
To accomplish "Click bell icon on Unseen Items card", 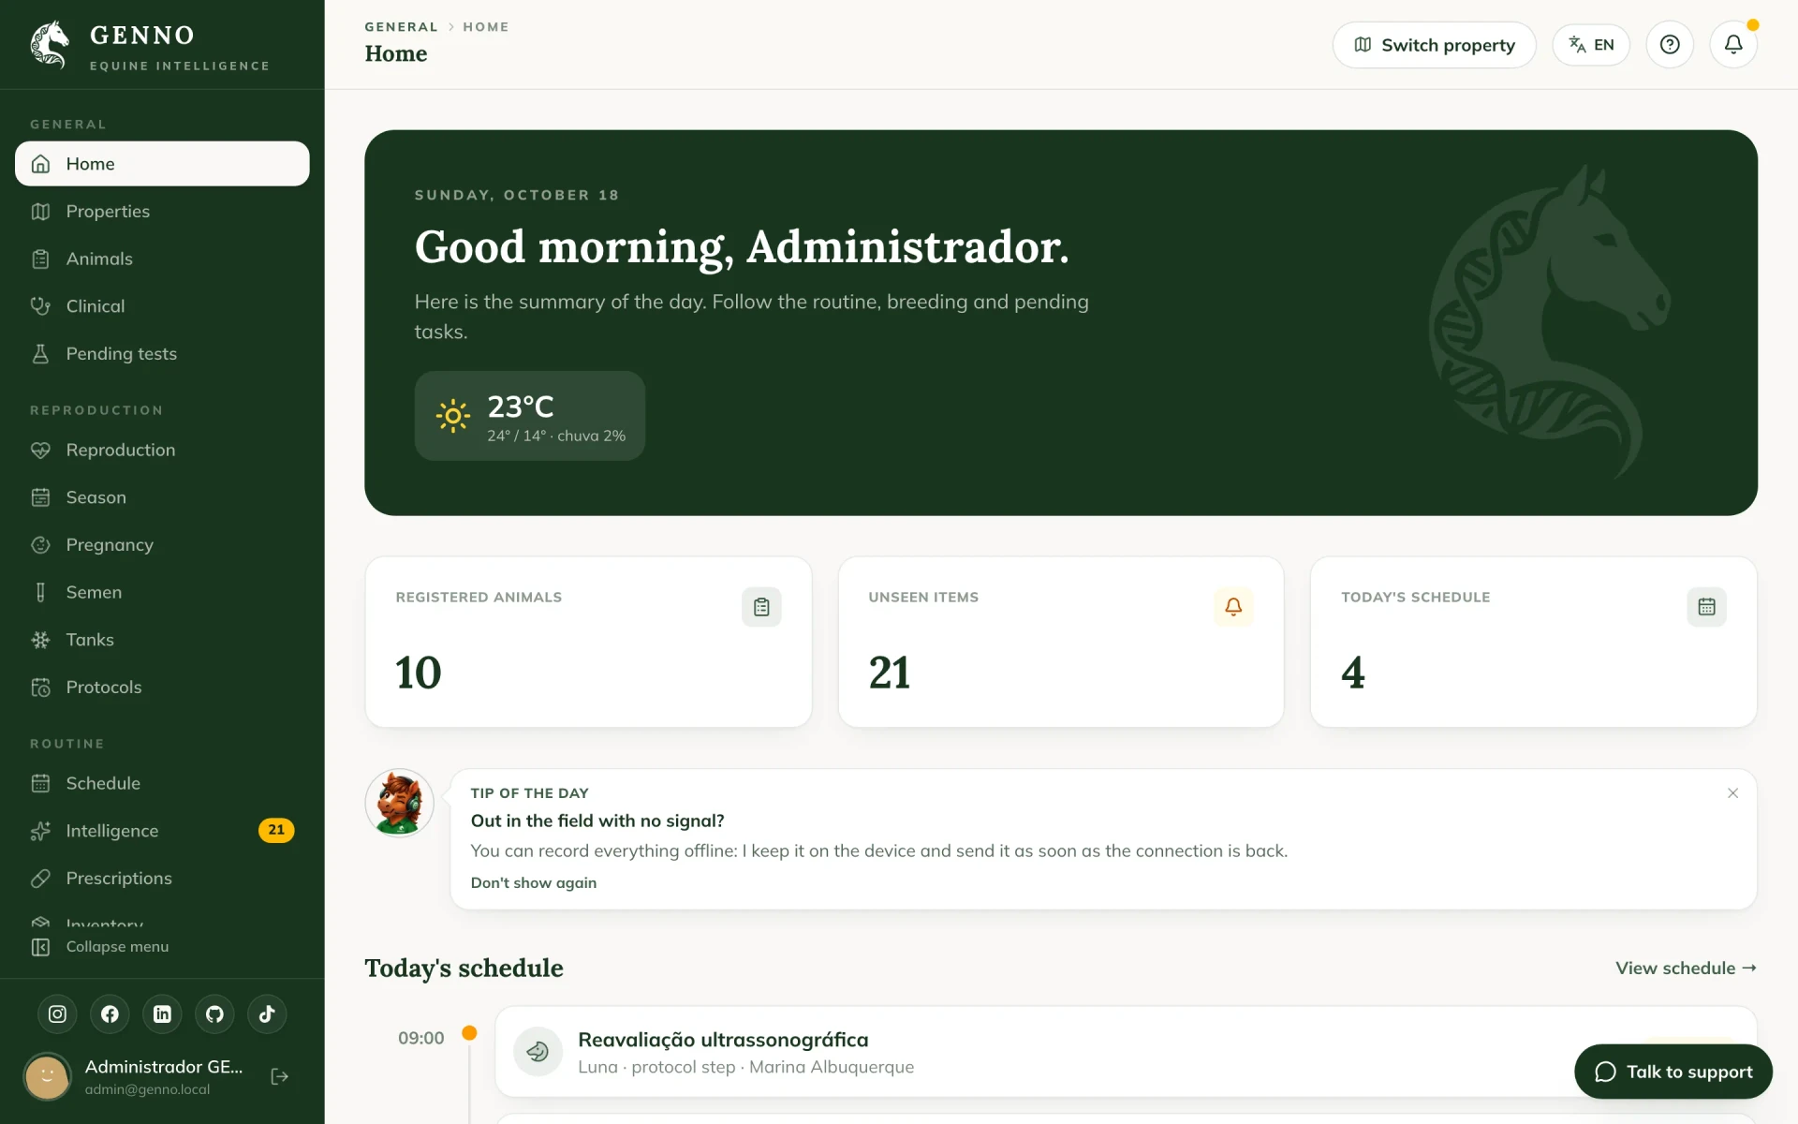I will click(1233, 607).
